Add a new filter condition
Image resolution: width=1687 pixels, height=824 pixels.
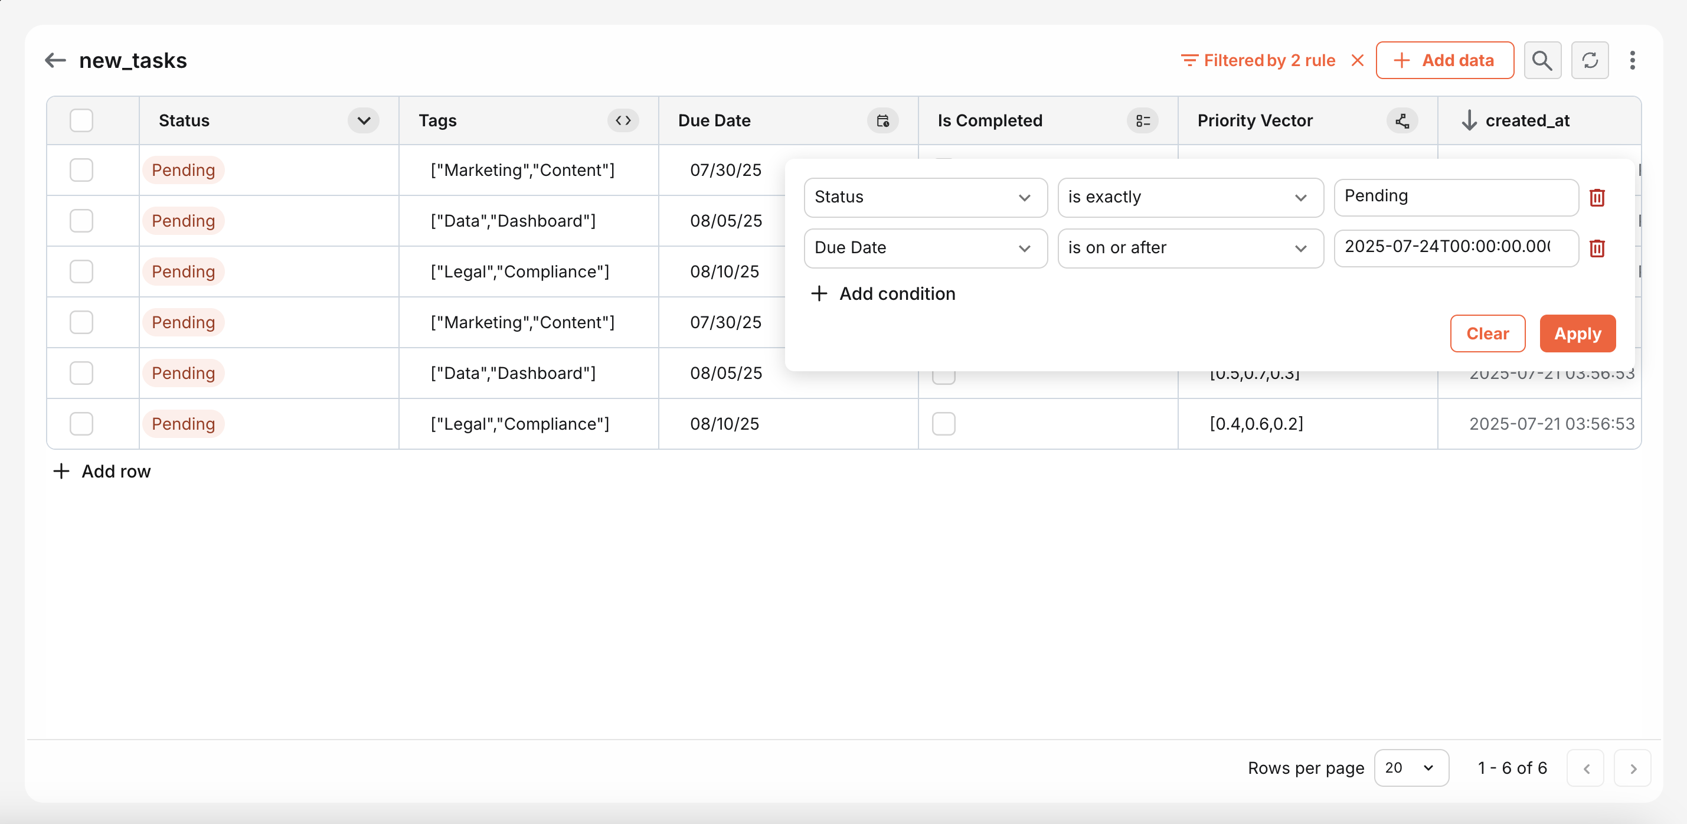pyautogui.click(x=883, y=293)
